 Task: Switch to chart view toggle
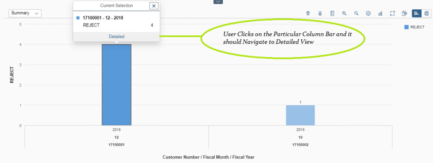pyautogui.click(x=417, y=13)
